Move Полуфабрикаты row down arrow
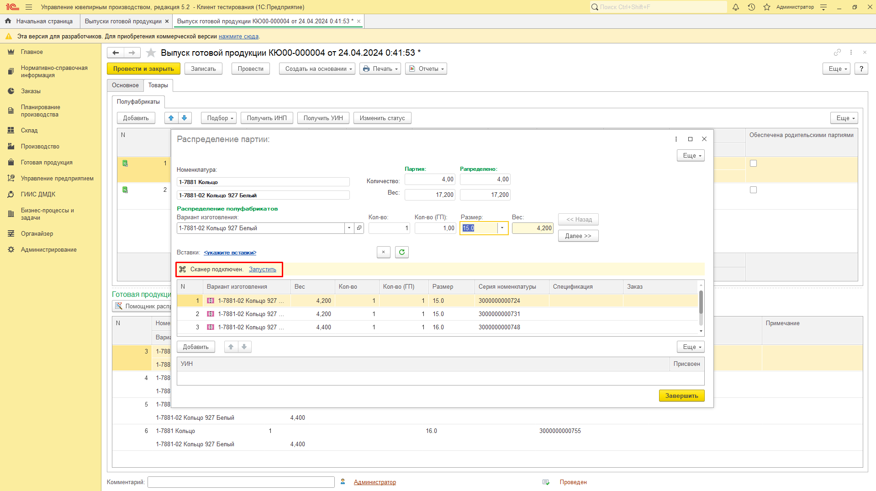This screenshot has width=876, height=491. click(185, 118)
